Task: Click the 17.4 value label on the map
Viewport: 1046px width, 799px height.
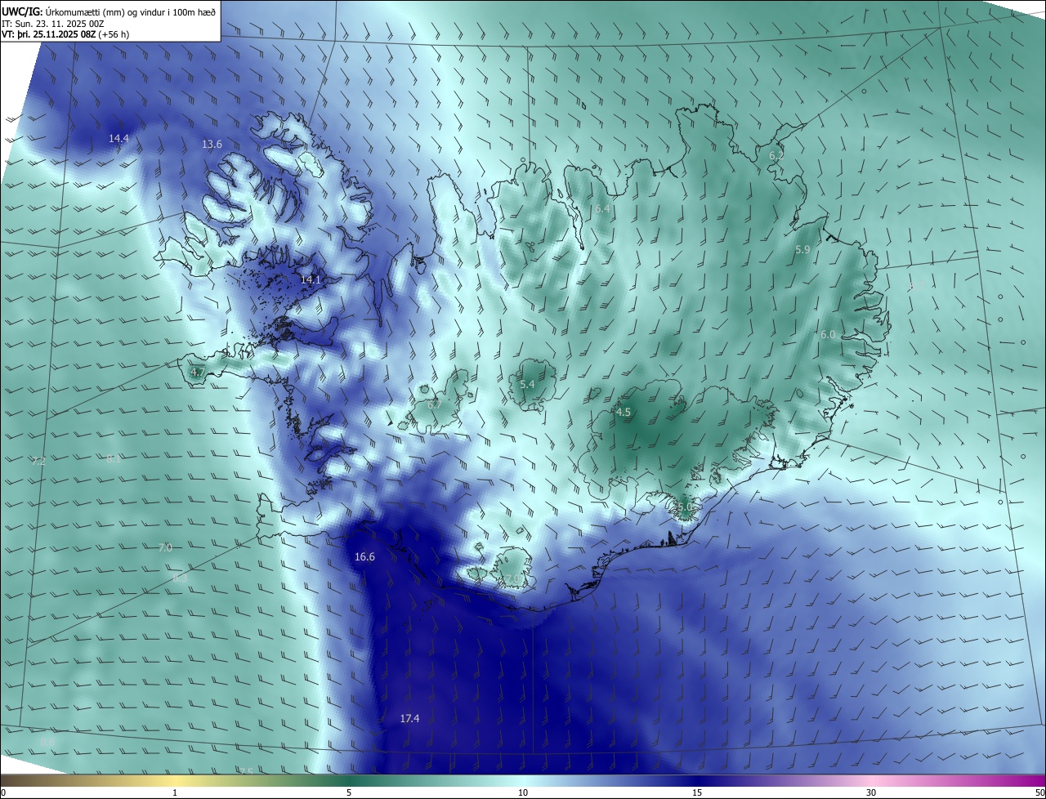Action: pos(409,719)
